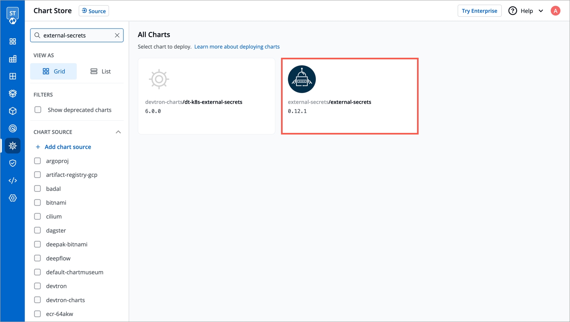This screenshot has width=570, height=322.
Task: Open the gear settings icon in sidebar
Action: (13, 198)
